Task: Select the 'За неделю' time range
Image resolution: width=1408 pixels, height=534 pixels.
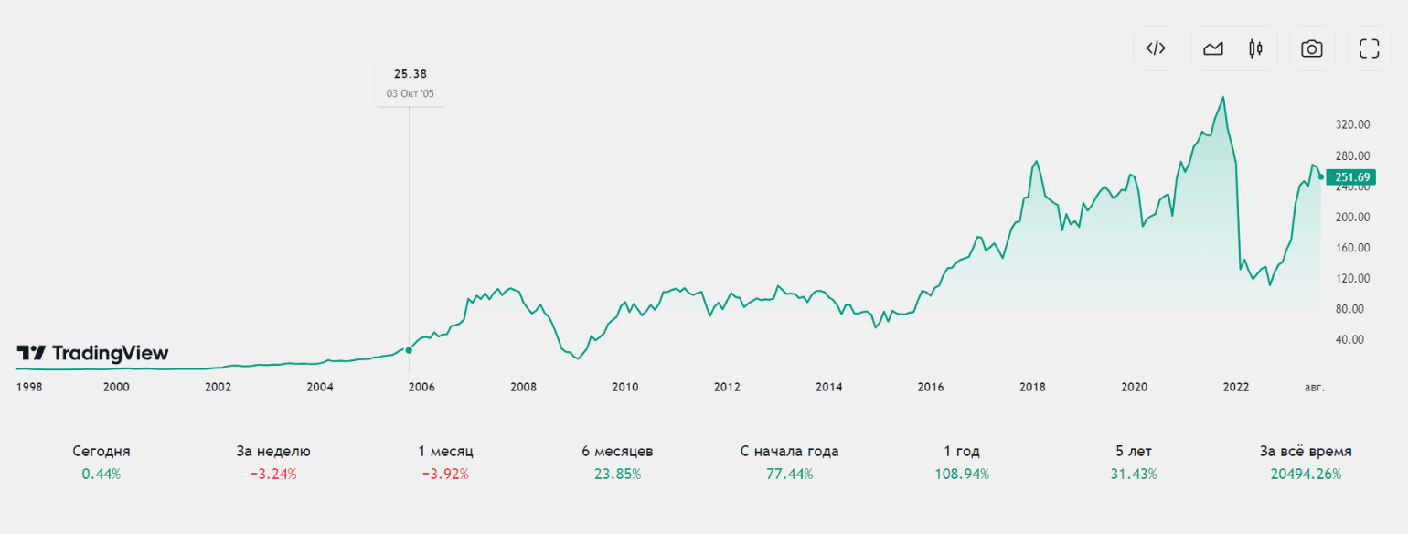Action: (273, 462)
